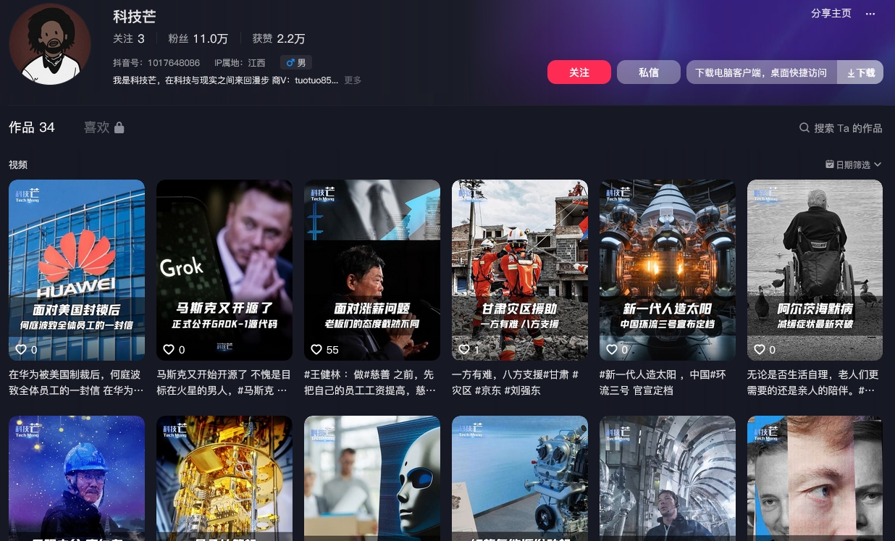This screenshot has width=895, height=541.
Task: Open second-row video with blue helmet man
Action: (x=77, y=478)
